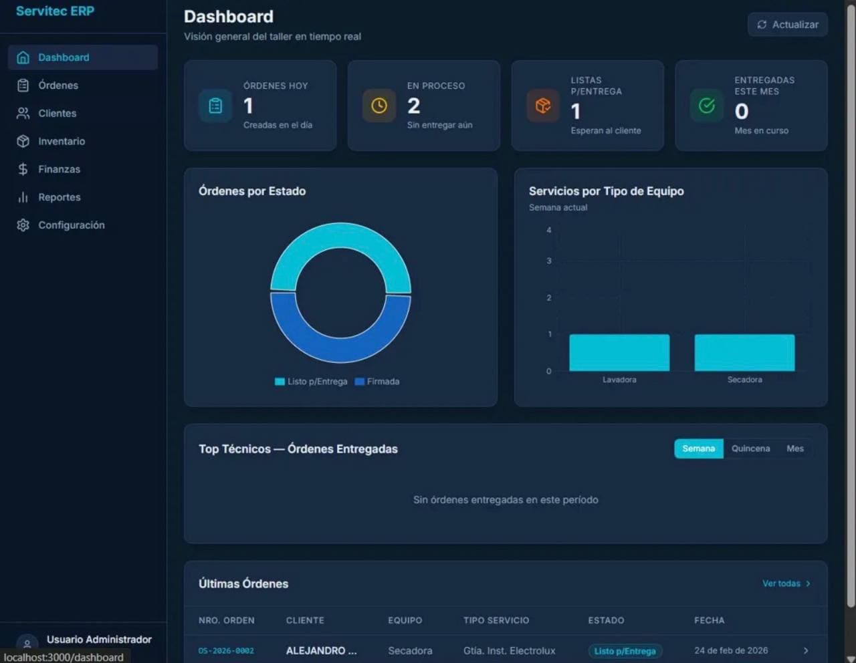Open Órdenes via its clipboard icon
Screen dimensions: 856x663
click(23, 86)
